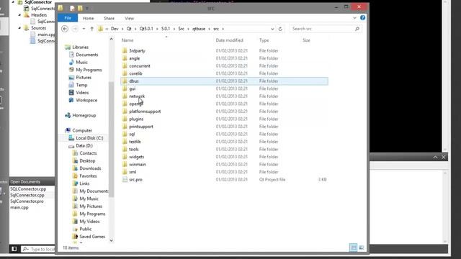
Task: Select the plugins folder
Action: click(x=136, y=119)
